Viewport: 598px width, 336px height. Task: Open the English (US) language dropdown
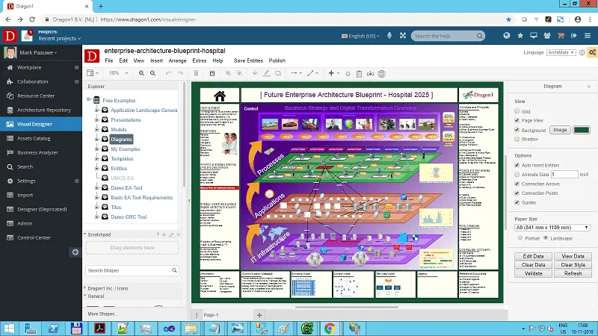point(360,36)
